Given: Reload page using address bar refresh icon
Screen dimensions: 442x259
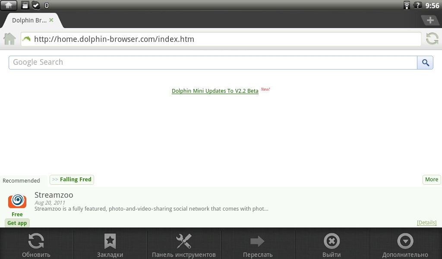Looking at the screenshot, I should click(x=432, y=39).
